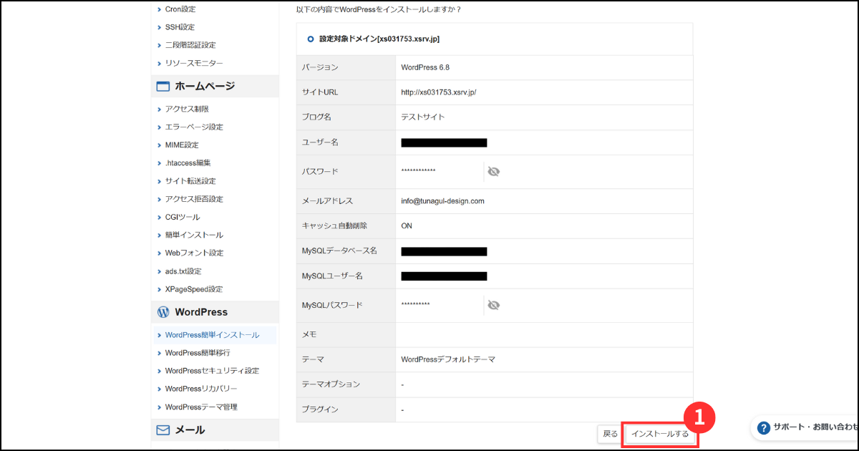Open サポート・お問い合わせ help widget text
The width and height of the screenshot is (859, 451).
(815, 428)
